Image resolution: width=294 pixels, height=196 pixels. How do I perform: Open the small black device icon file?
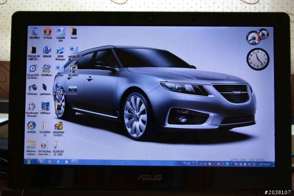point(45,89)
